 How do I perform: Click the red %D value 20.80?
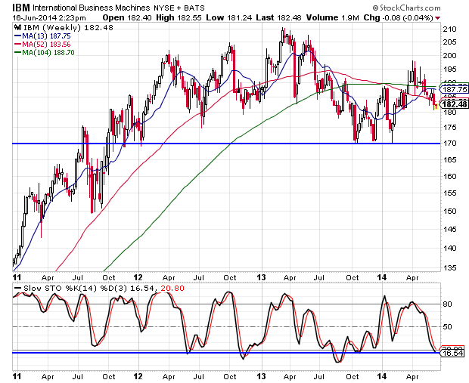[172, 289]
